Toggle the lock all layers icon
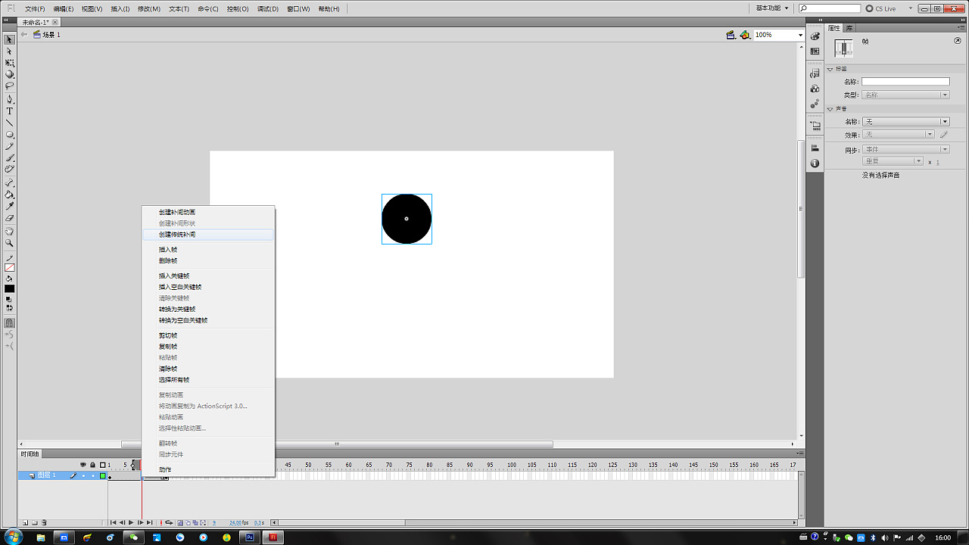This screenshot has height=545, width=969. tap(92, 465)
